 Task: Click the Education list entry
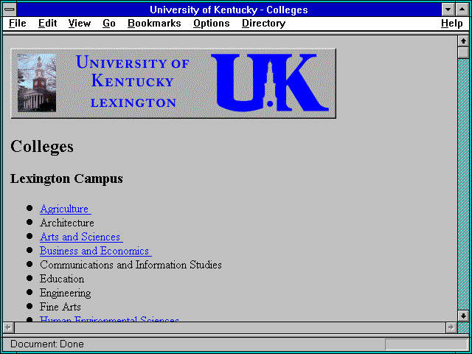pyautogui.click(x=62, y=279)
